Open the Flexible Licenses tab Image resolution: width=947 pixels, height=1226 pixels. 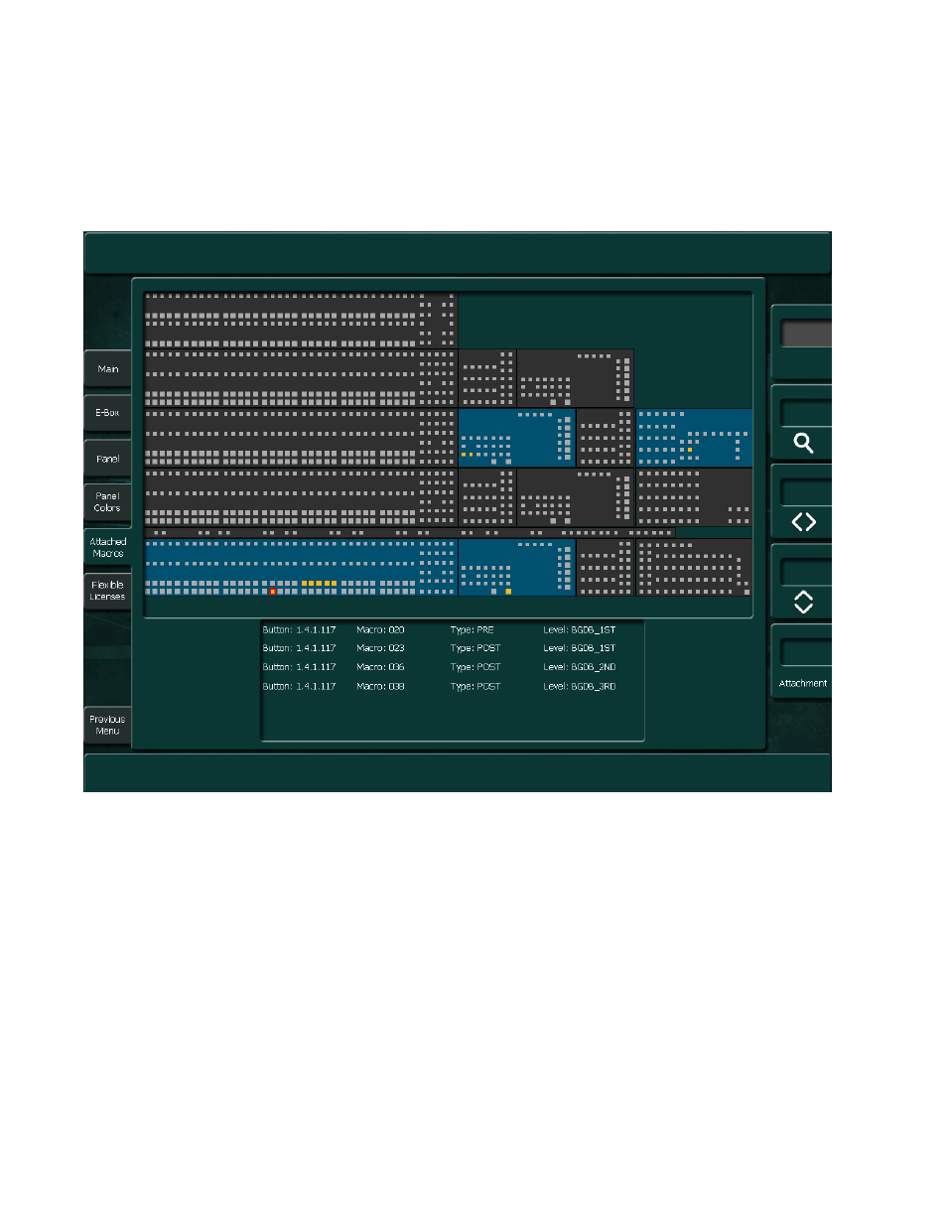click(x=107, y=591)
